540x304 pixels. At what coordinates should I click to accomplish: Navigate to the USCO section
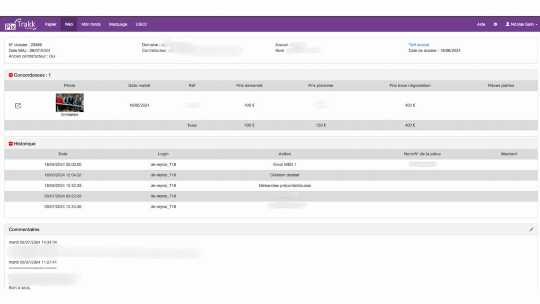click(141, 24)
